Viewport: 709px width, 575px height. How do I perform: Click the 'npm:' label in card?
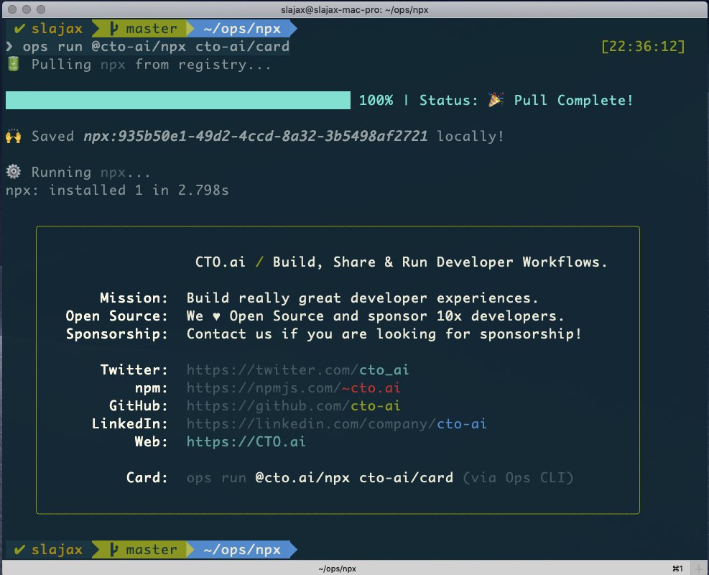click(x=151, y=388)
